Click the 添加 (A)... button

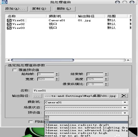pos(16,9)
